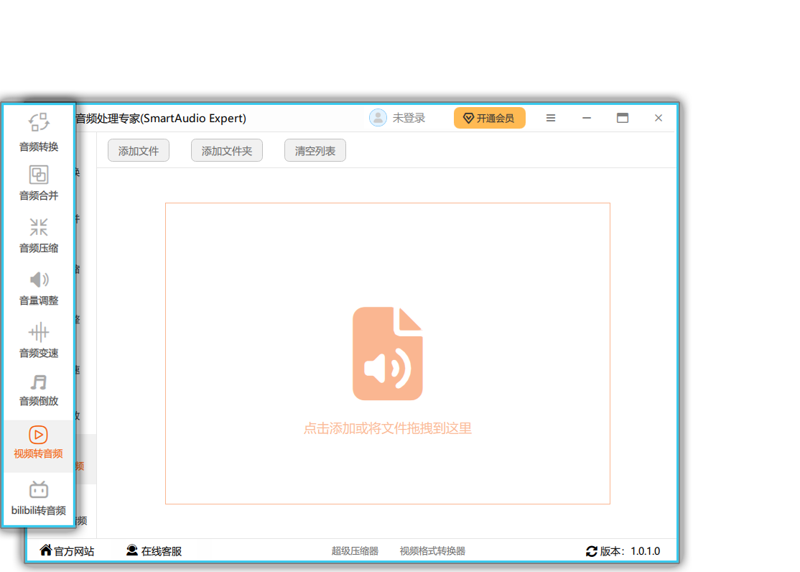The width and height of the screenshot is (800, 572).
Task: Open the 开通会员 membership button
Action: [x=489, y=119]
